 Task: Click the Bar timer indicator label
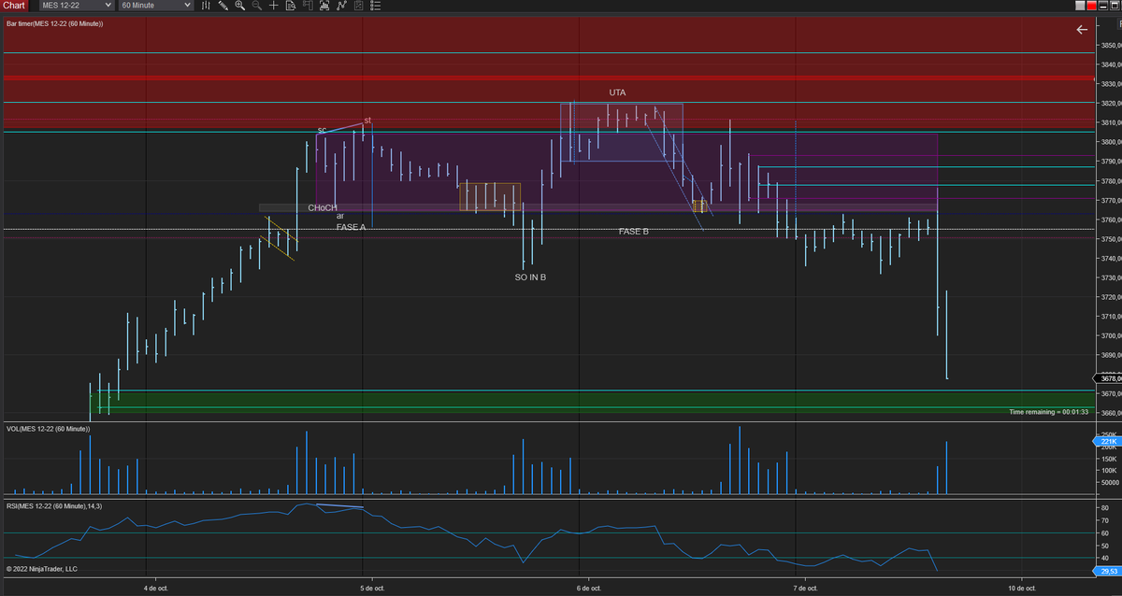pyautogui.click(x=54, y=22)
